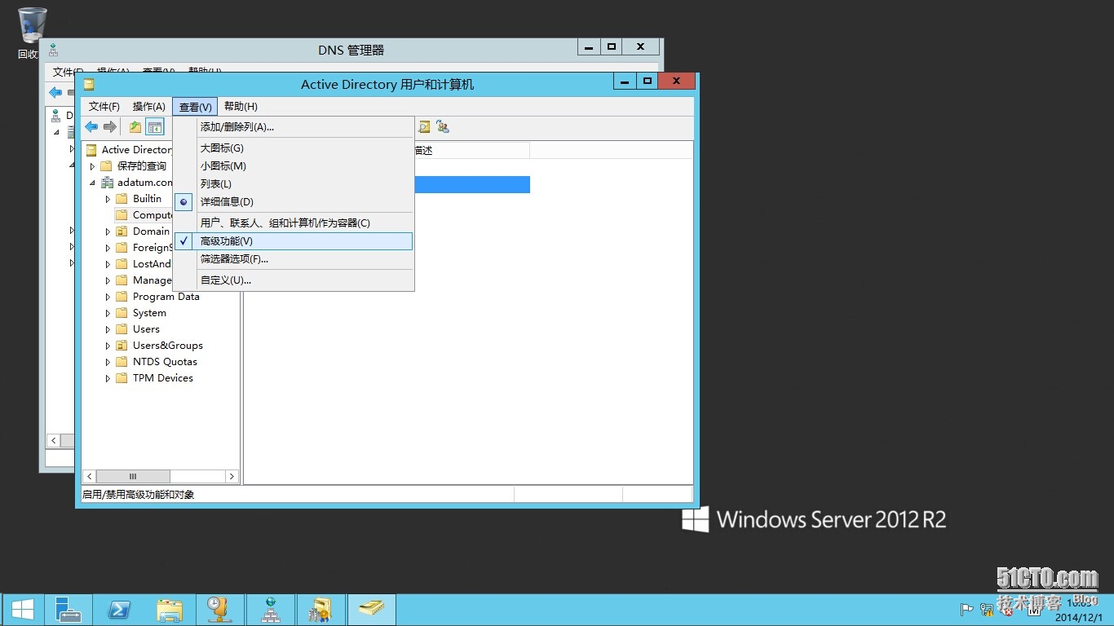This screenshot has width=1114, height=626.
Task: Open File Explorer from the taskbar
Action: 170,610
